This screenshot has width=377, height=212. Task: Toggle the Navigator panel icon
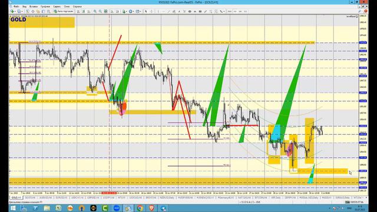click(38, 11)
